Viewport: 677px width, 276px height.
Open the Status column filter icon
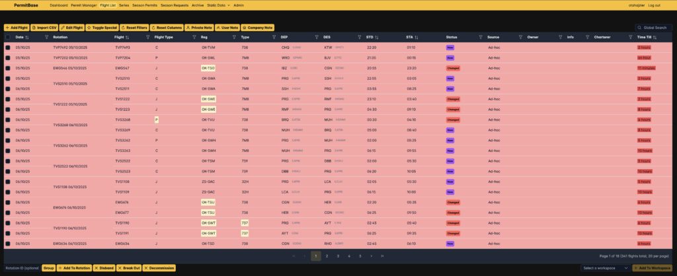point(481,38)
